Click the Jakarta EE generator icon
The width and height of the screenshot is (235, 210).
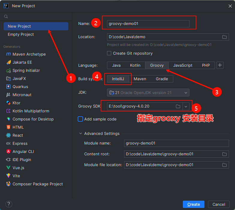point(8,62)
